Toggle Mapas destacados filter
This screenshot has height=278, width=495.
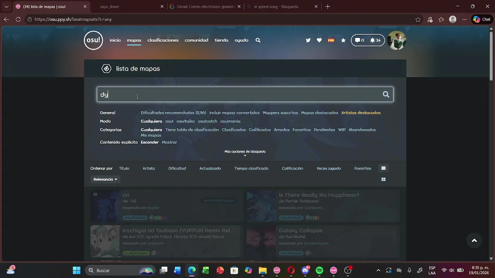coord(319,113)
